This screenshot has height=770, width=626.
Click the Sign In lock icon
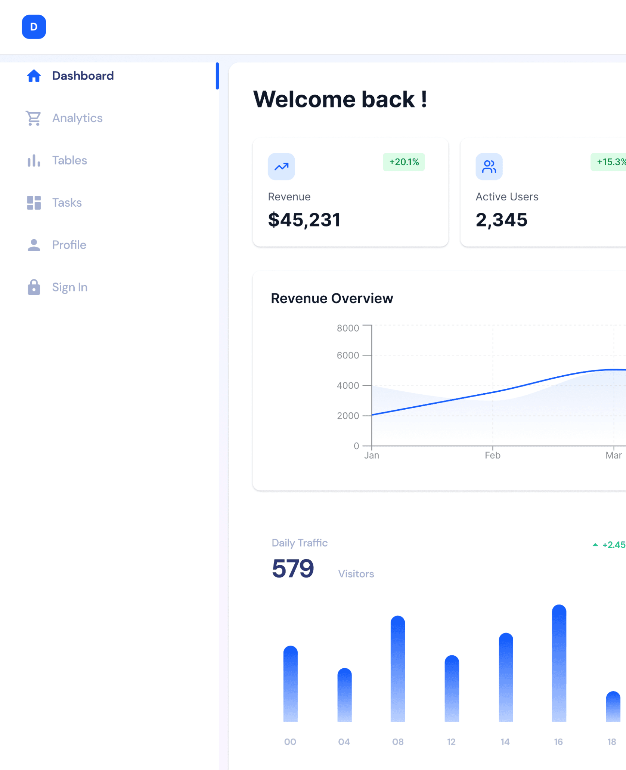pos(34,287)
